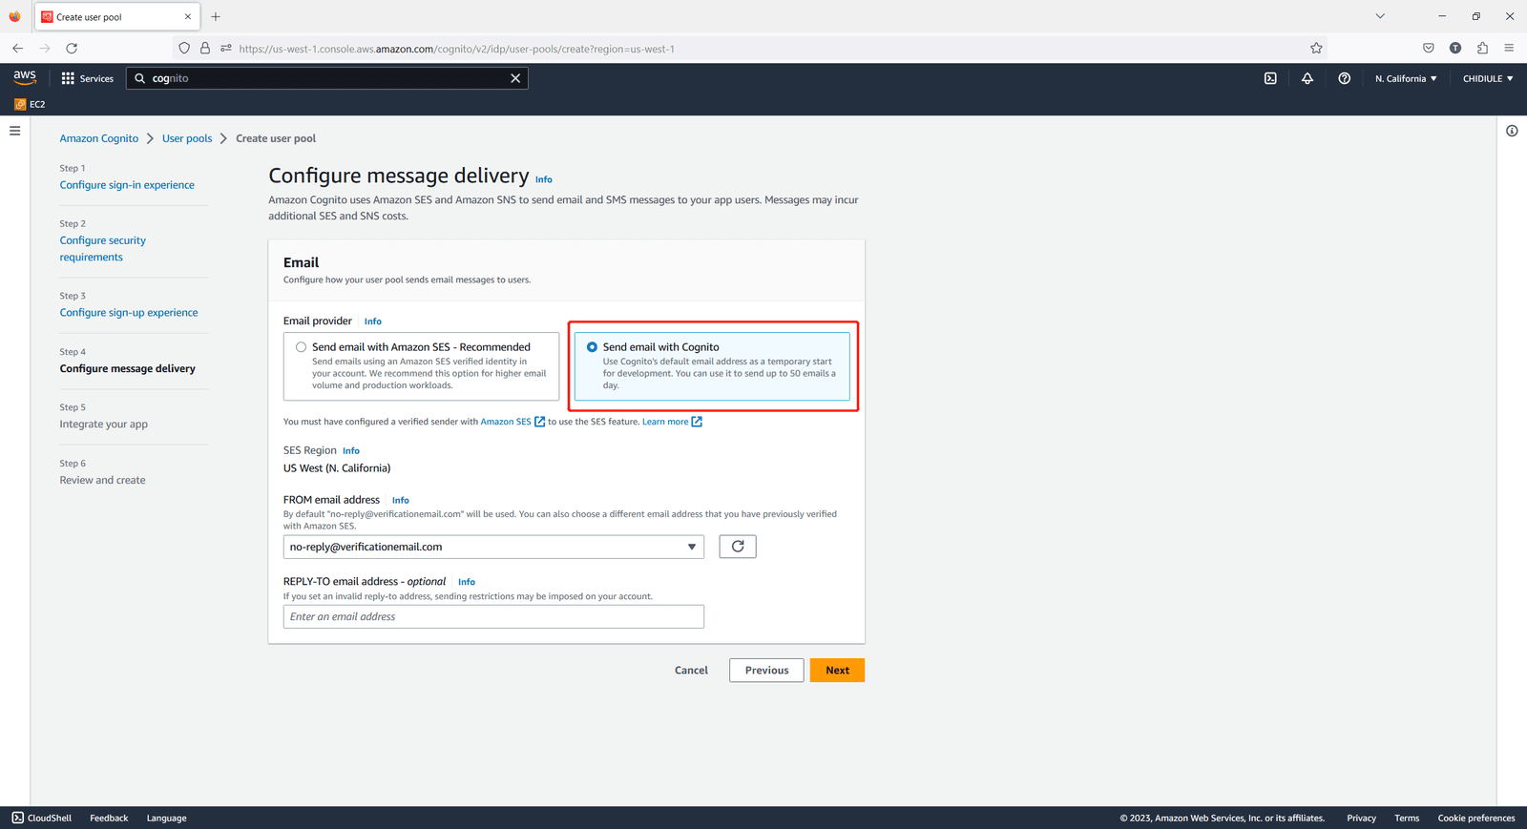Screen dimensions: 1527x829
Task: Open Pocket save icon in toolbar
Action: coord(1428,48)
